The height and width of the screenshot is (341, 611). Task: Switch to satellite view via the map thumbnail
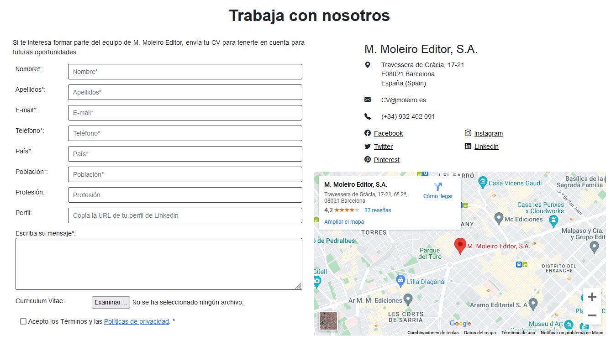point(328,321)
